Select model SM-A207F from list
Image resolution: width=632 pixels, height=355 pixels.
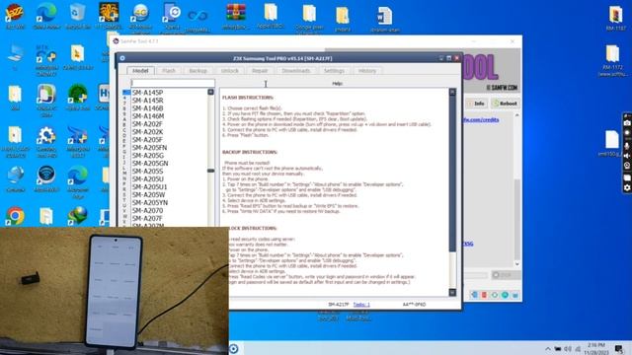[147, 218]
